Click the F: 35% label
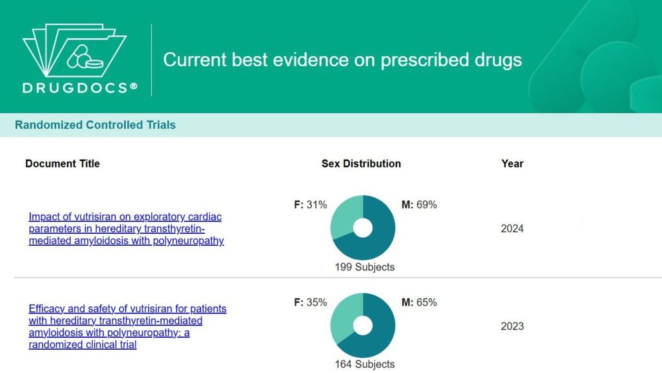 pyautogui.click(x=310, y=303)
